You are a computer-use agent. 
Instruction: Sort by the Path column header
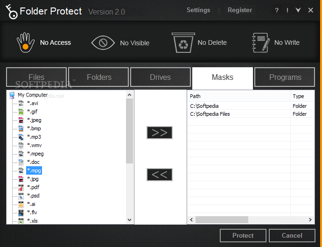[239, 96]
